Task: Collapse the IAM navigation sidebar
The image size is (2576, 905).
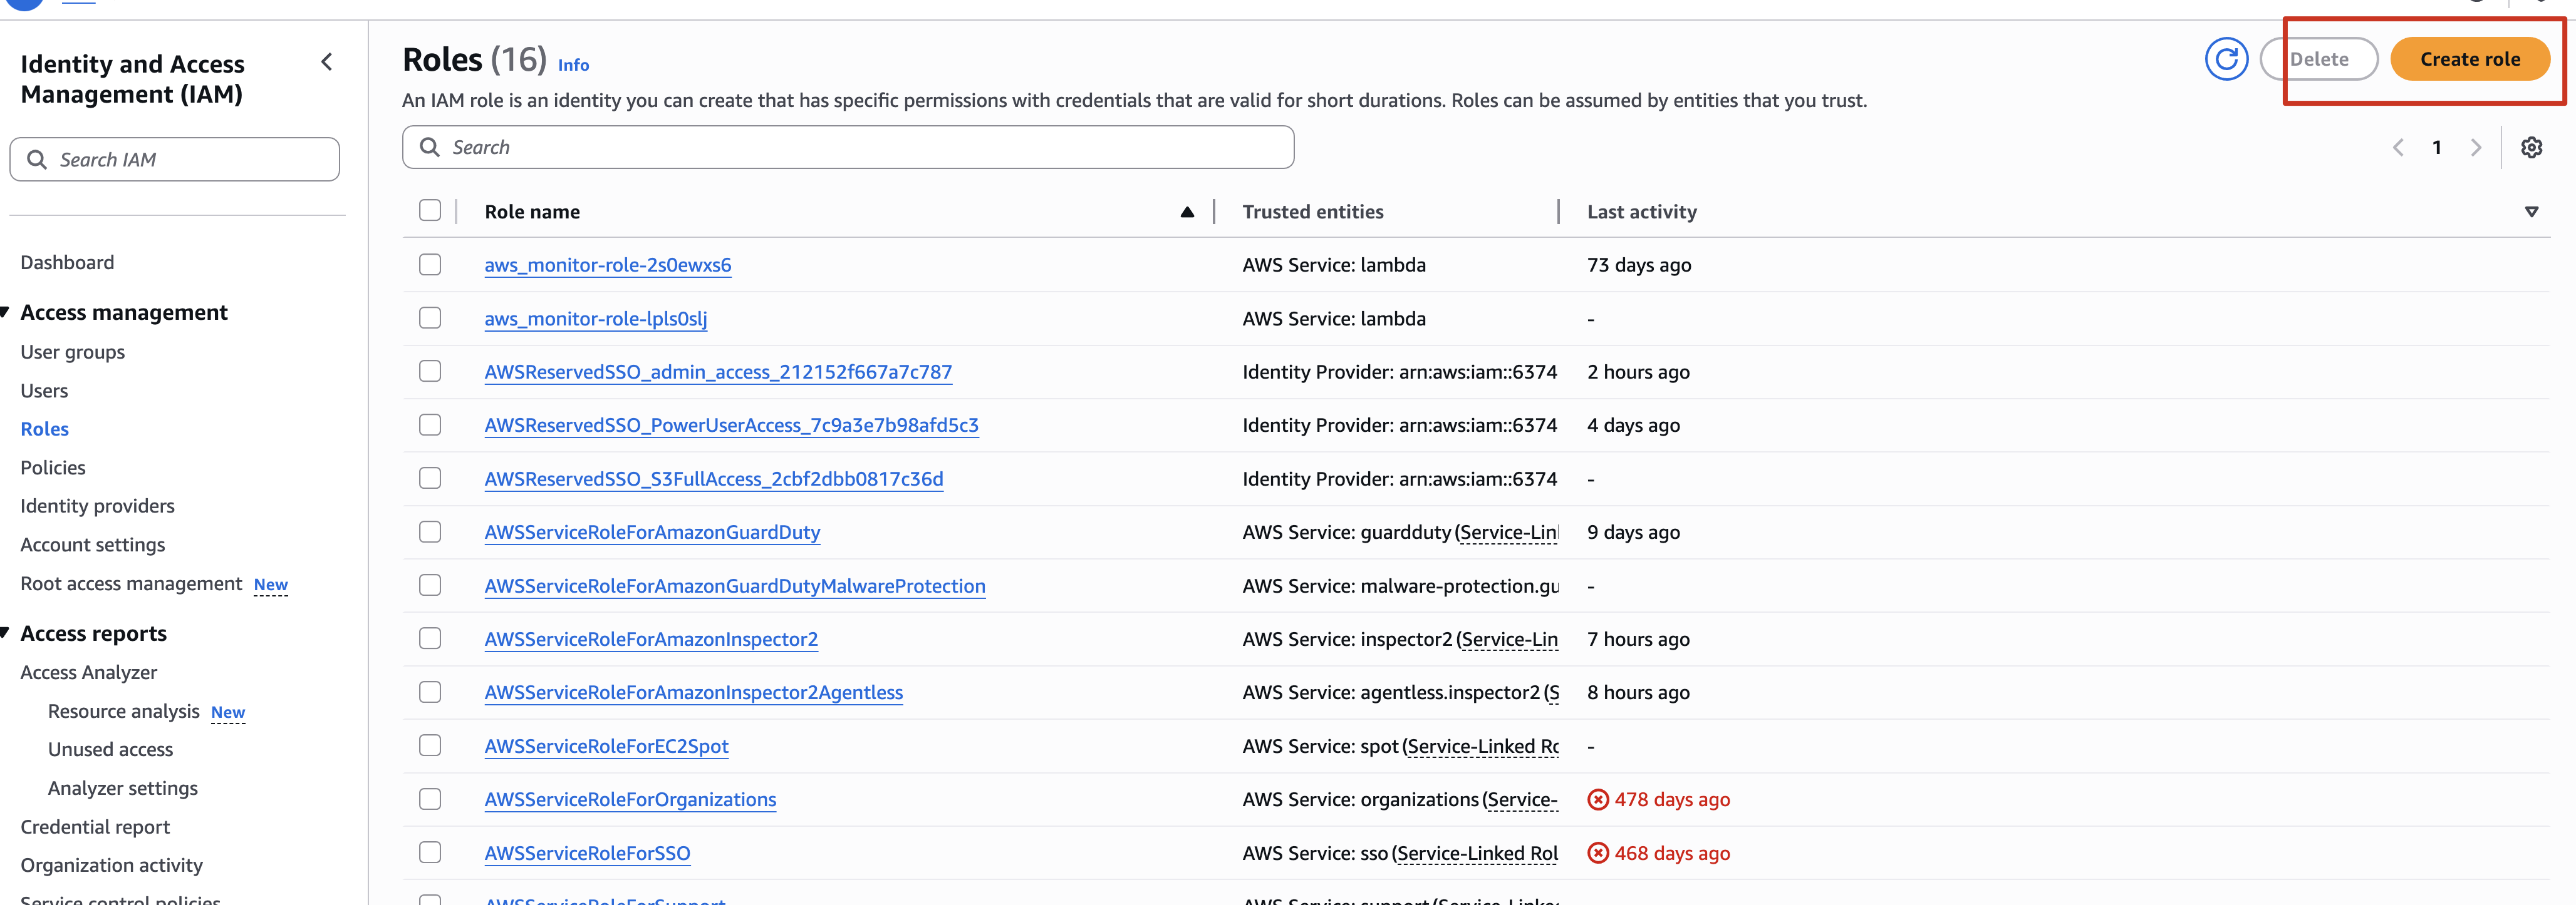Action: click(x=327, y=62)
